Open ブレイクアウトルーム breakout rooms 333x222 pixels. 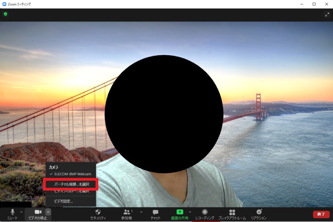[232, 214]
